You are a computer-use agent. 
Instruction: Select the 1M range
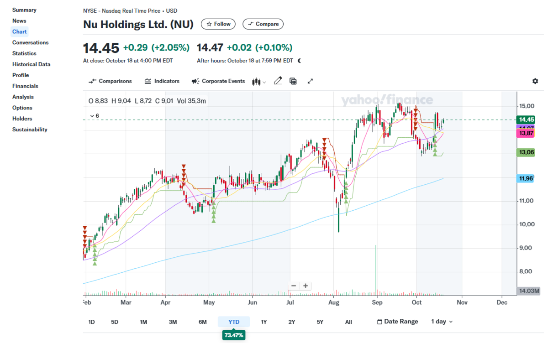(143, 322)
